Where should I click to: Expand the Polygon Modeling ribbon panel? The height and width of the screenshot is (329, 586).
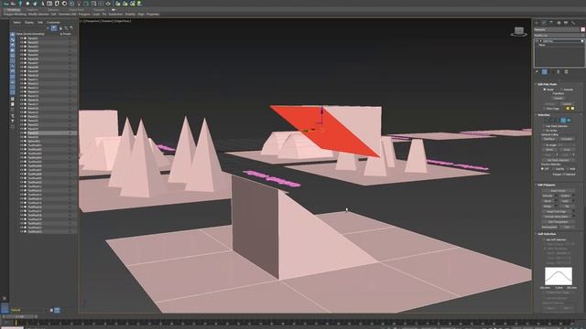(15, 15)
